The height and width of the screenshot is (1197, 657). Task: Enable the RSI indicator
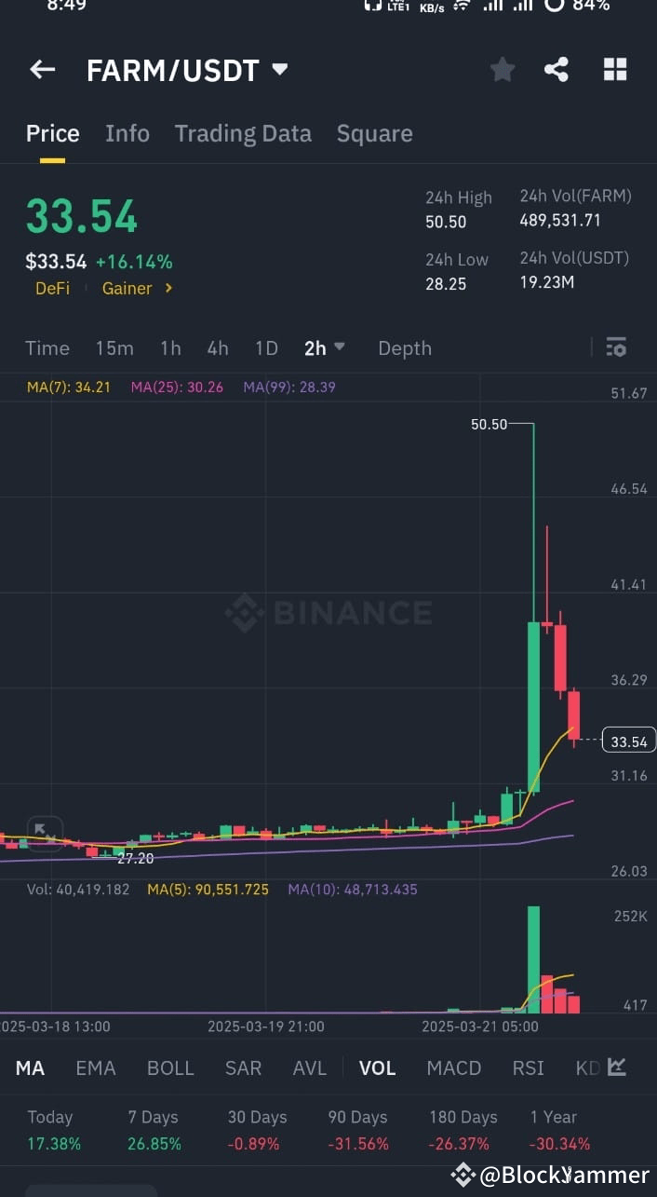click(528, 1068)
